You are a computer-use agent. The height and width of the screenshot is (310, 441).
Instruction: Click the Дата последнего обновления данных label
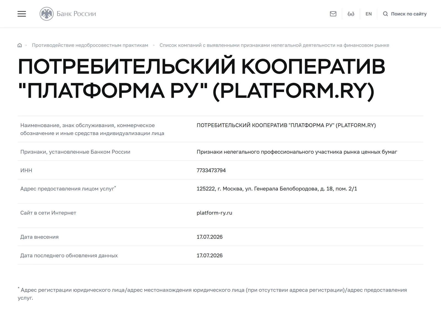pyautogui.click(x=69, y=255)
